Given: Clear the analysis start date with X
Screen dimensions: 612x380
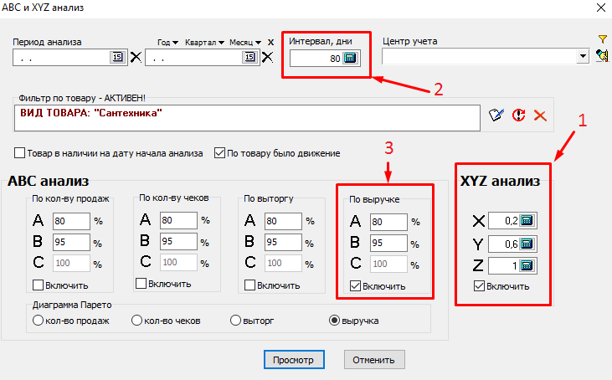Looking at the screenshot, I should [x=136, y=58].
